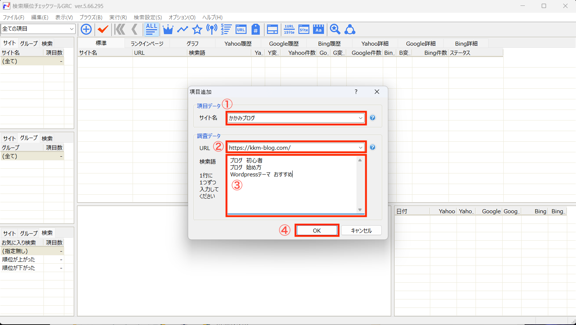Click the 検索語 column header
This screenshot has height=325, width=576.
point(220,53)
